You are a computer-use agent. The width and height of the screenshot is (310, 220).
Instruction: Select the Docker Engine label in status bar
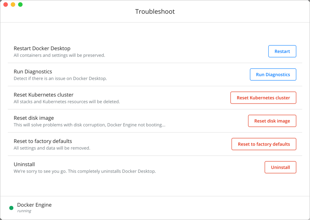tap(34, 205)
